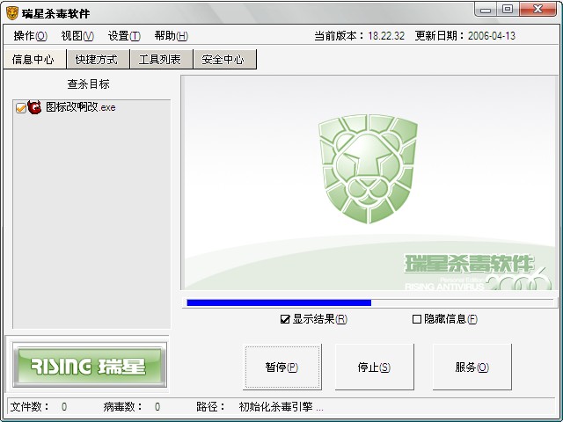Click the Rising lion icon in title bar
Screen dimensions: 563x422
click(x=11, y=13)
